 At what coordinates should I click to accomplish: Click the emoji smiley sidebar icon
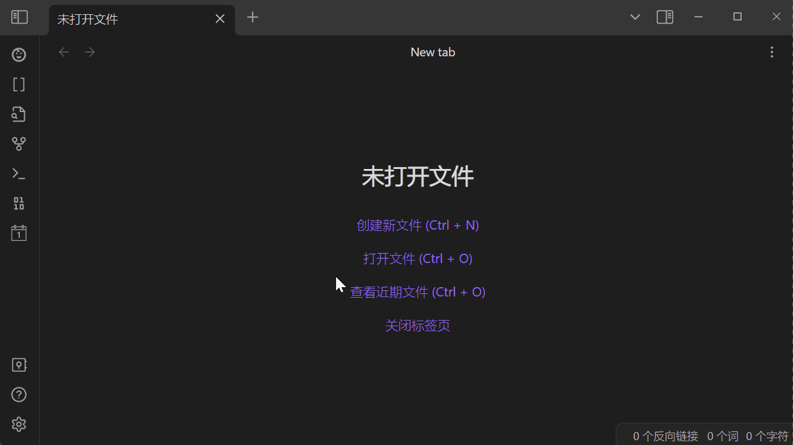[19, 54]
